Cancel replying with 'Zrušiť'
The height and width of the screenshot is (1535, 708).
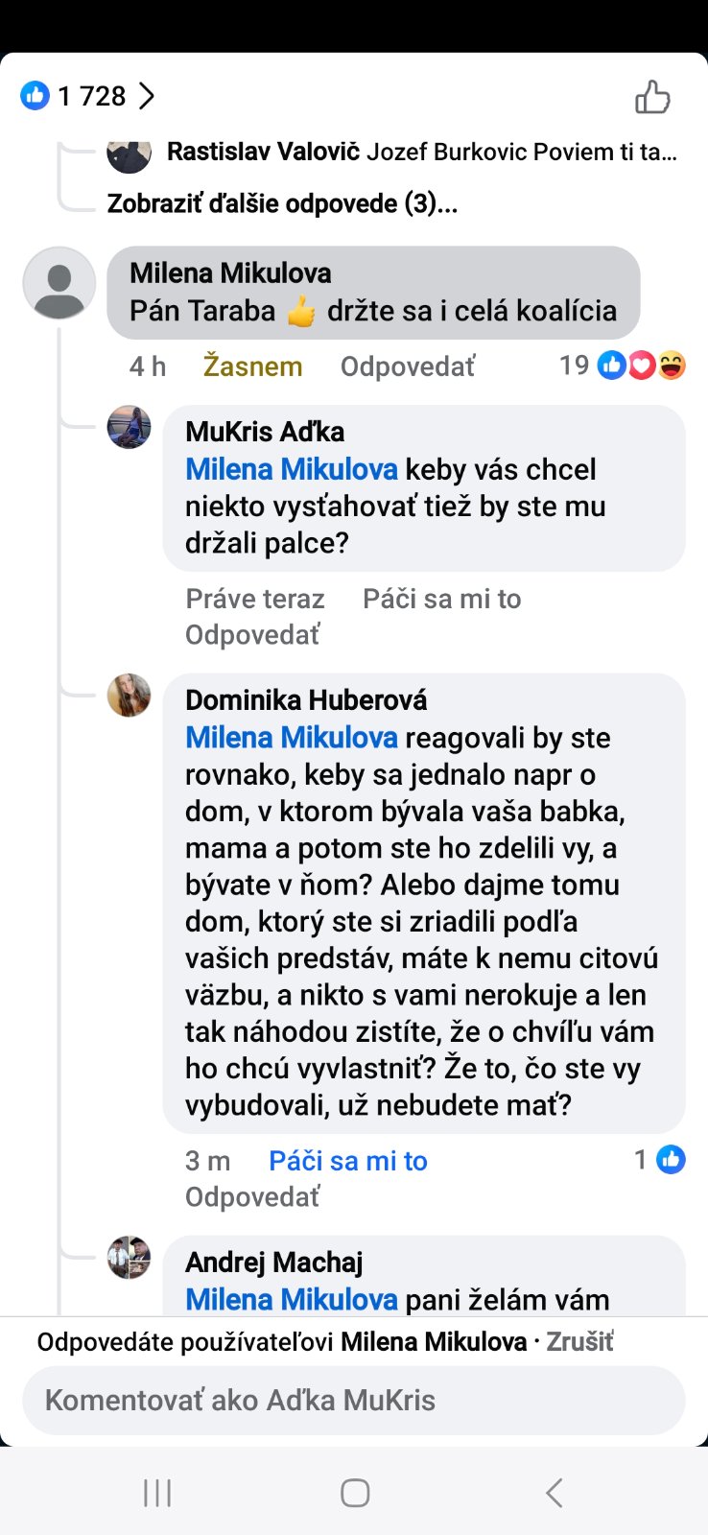click(x=579, y=1341)
